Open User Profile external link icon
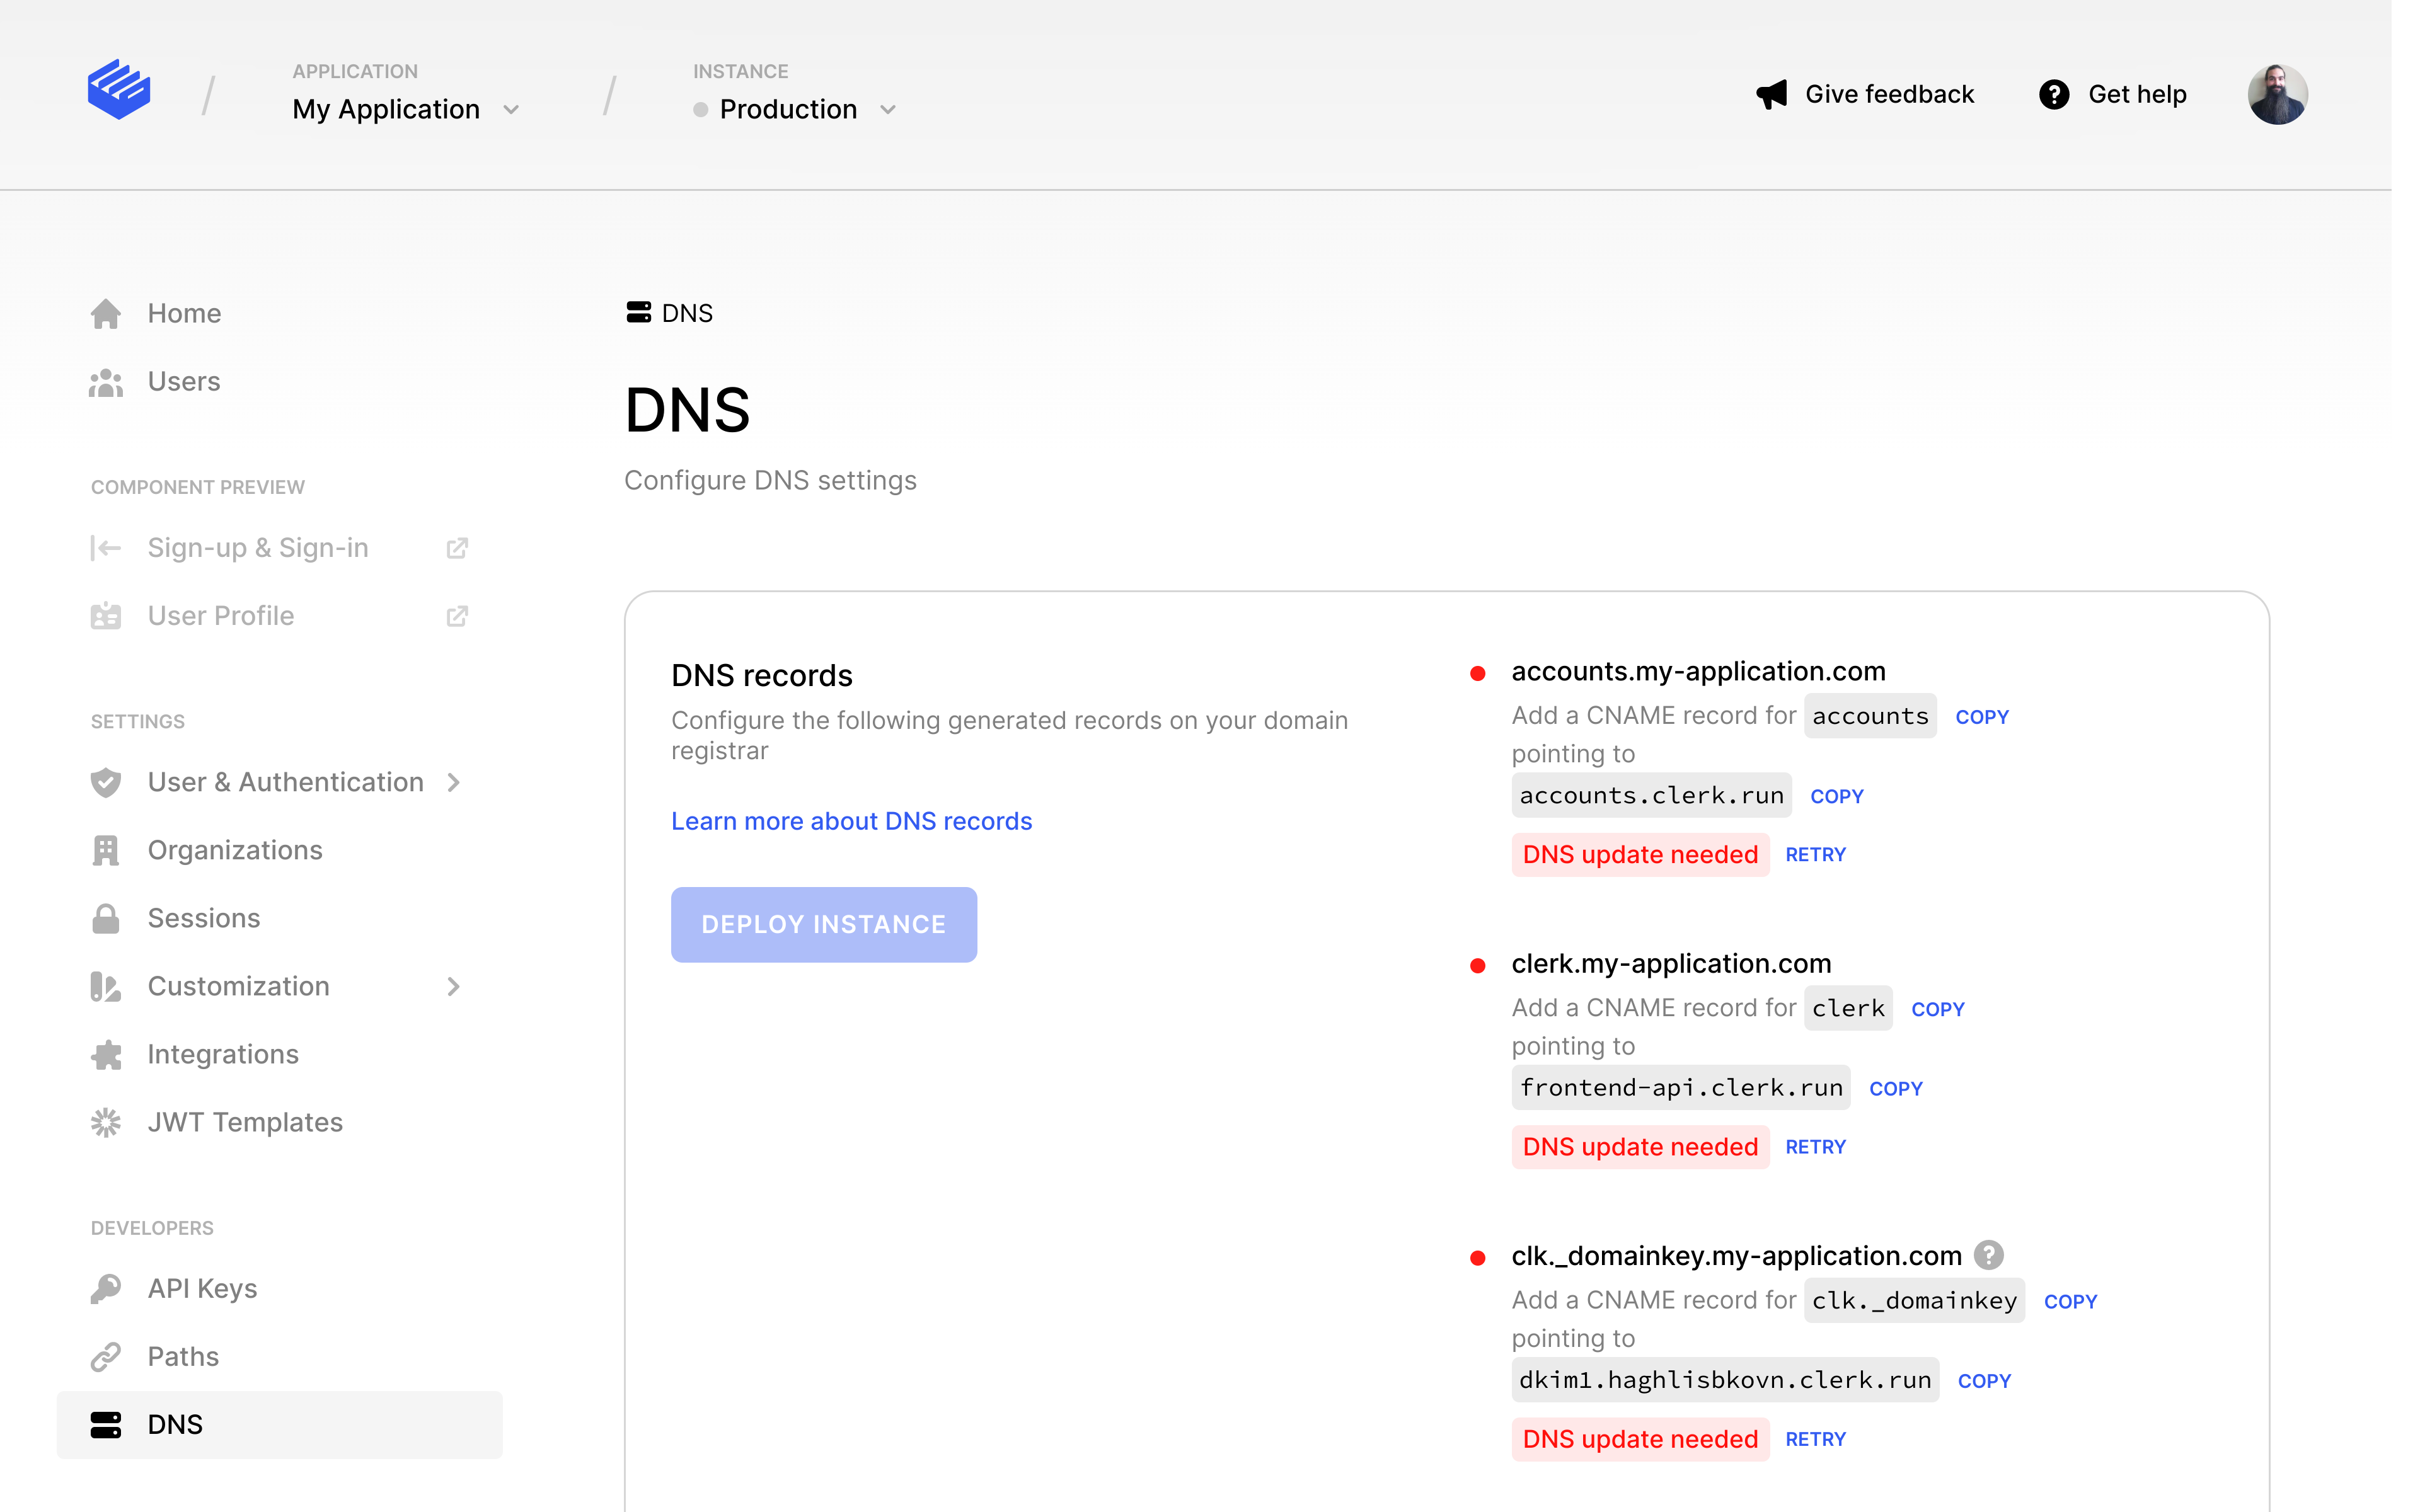 coord(456,616)
